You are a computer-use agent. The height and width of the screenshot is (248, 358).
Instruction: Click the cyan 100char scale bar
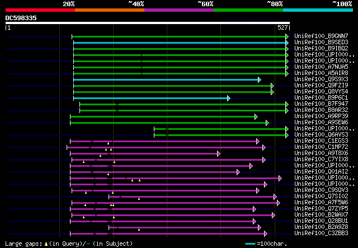tap(250, 244)
